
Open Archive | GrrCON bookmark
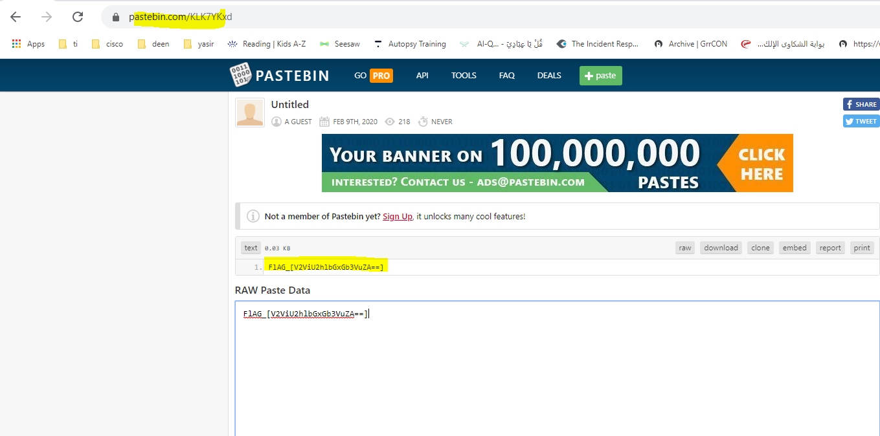(690, 44)
